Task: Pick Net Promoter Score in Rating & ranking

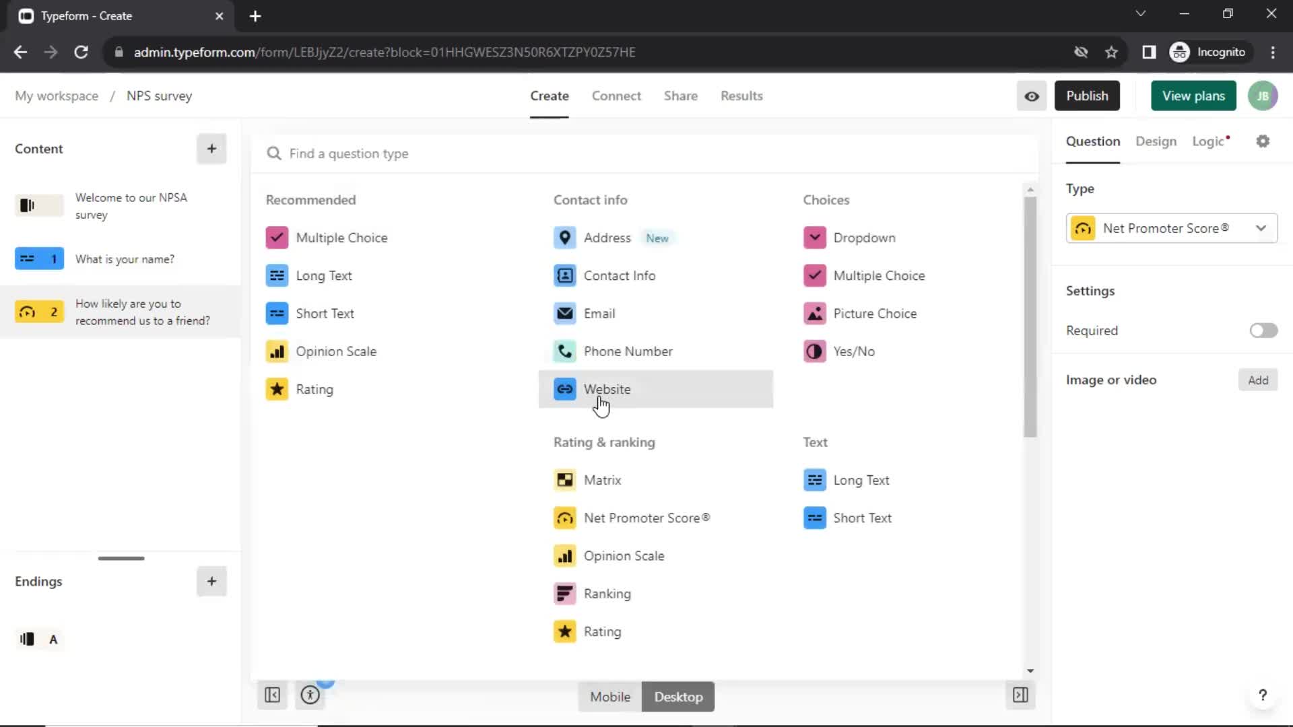Action: [632, 518]
